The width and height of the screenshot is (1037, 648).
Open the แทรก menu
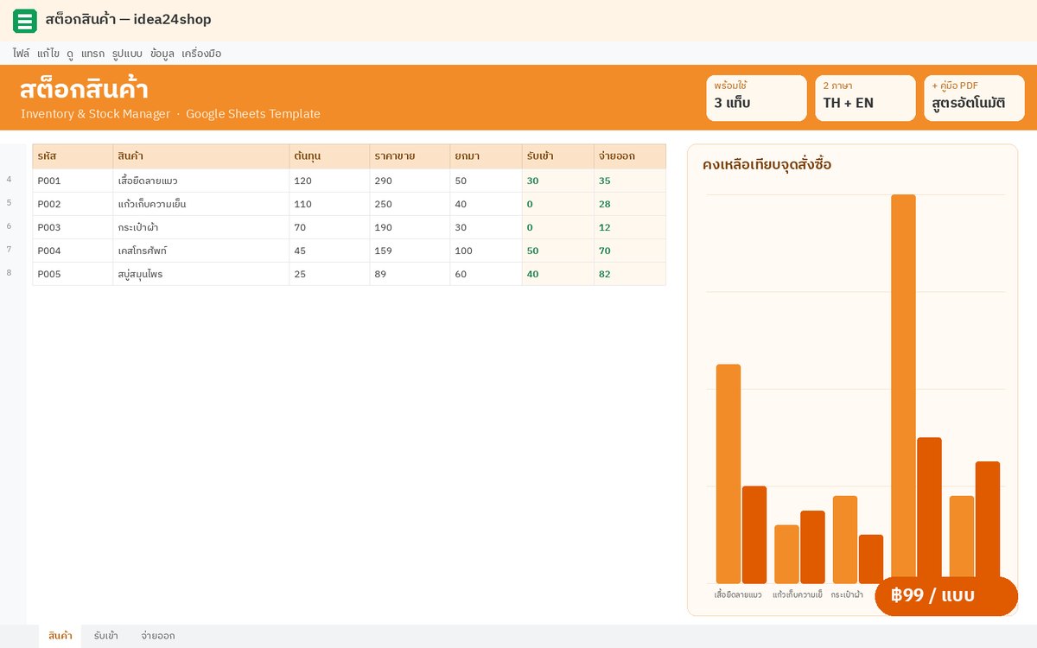(92, 54)
